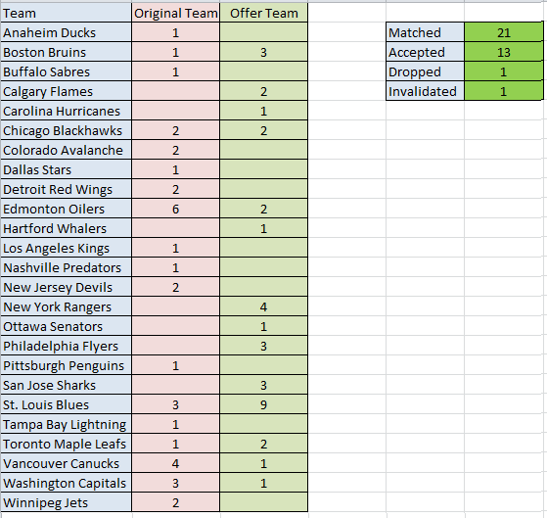This screenshot has height=518, width=547.
Task: Click the Philadelphia Flyers team name cell
Action: click(x=66, y=347)
